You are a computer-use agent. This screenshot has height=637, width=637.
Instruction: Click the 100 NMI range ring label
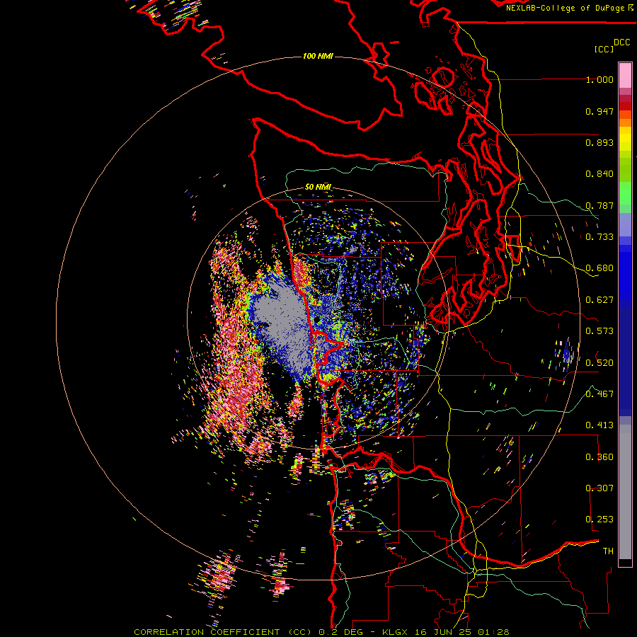[x=318, y=56]
